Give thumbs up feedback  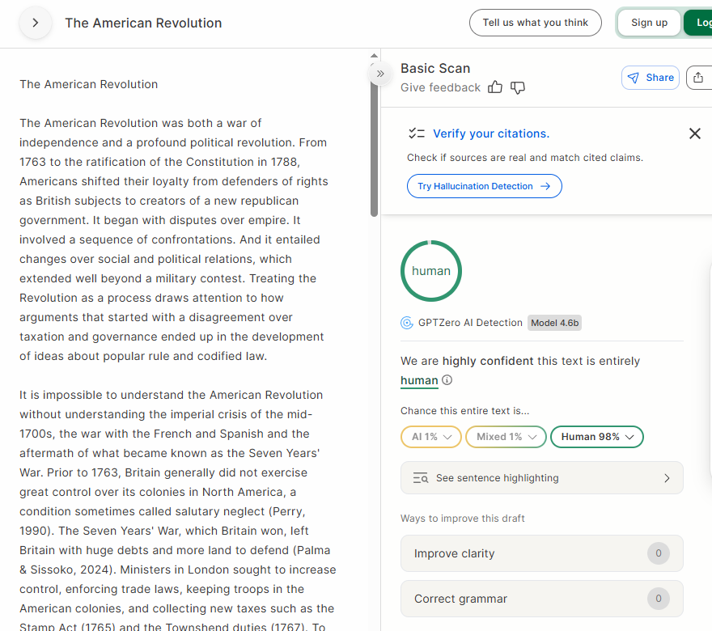pyautogui.click(x=495, y=87)
